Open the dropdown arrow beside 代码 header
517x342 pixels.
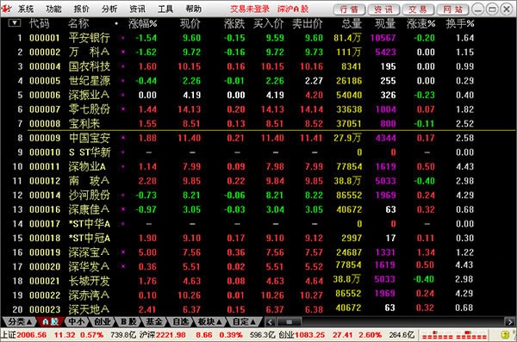[14, 23]
